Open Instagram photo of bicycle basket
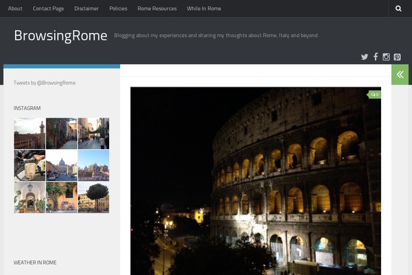 (x=30, y=166)
